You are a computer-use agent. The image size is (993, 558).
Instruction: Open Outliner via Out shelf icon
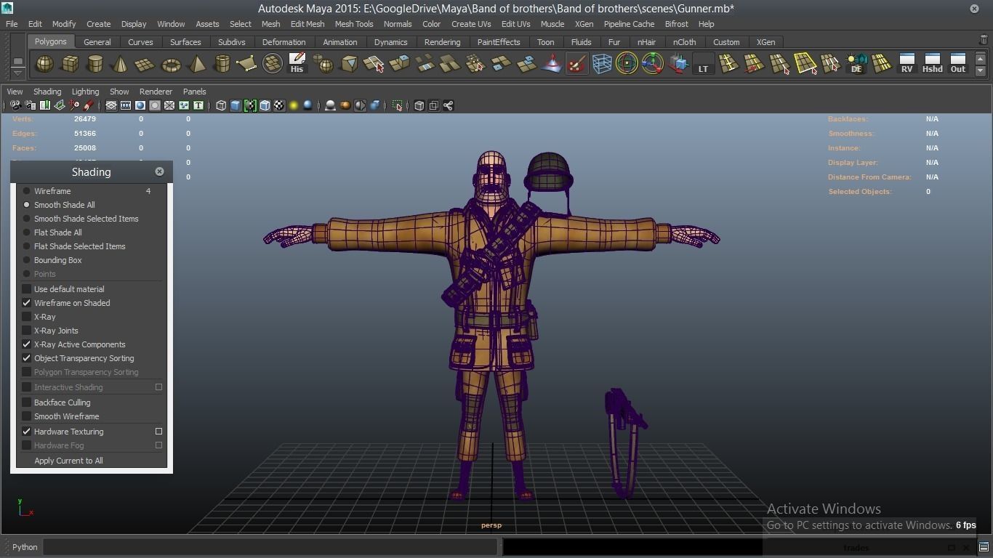coord(958,65)
